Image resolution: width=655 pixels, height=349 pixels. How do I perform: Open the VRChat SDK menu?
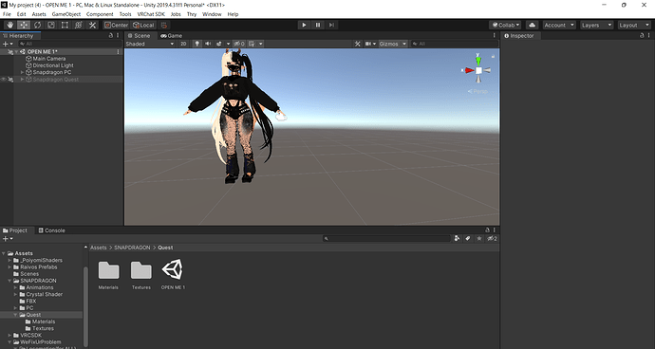pyautogui.click(x=151, y=14)
